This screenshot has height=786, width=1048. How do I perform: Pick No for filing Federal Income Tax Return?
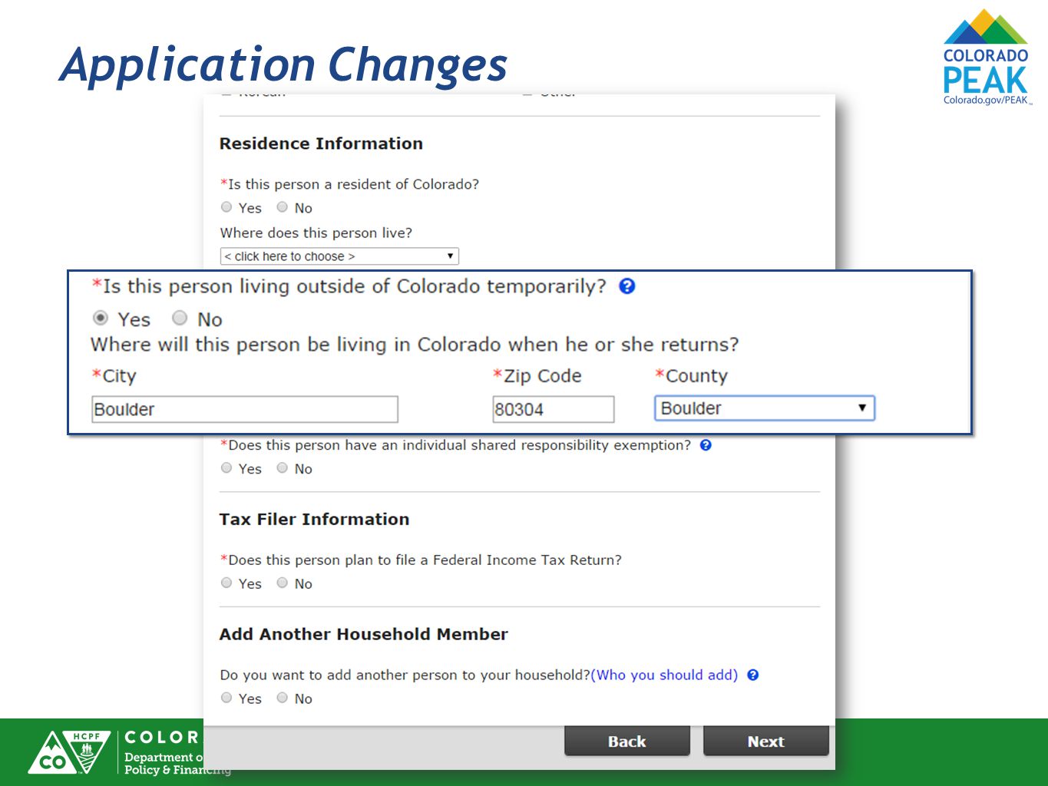[x=283, y=583]
